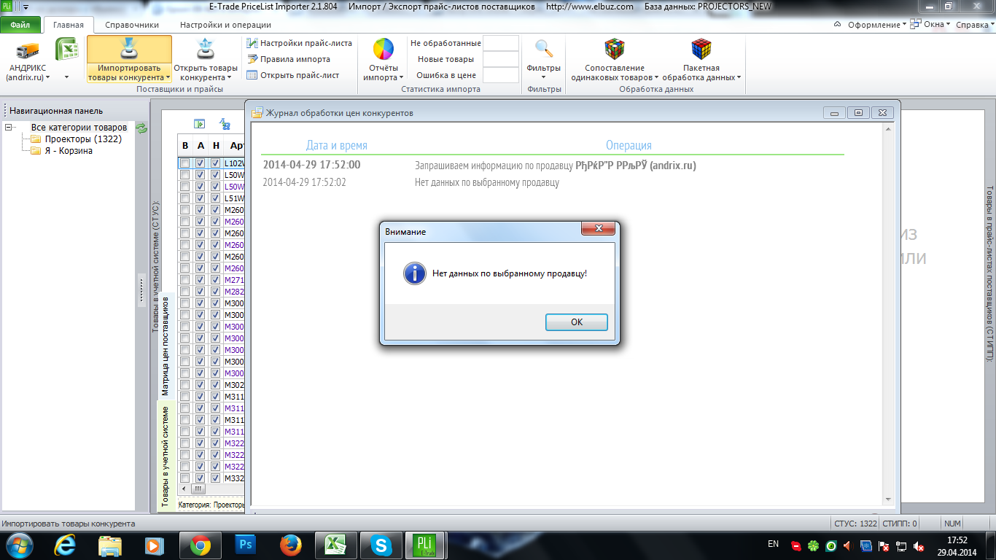This screenshot has height=560, width=996.
Task: Open the Открыть товары конкурента dropdown arrow
Action: (229, 77)
